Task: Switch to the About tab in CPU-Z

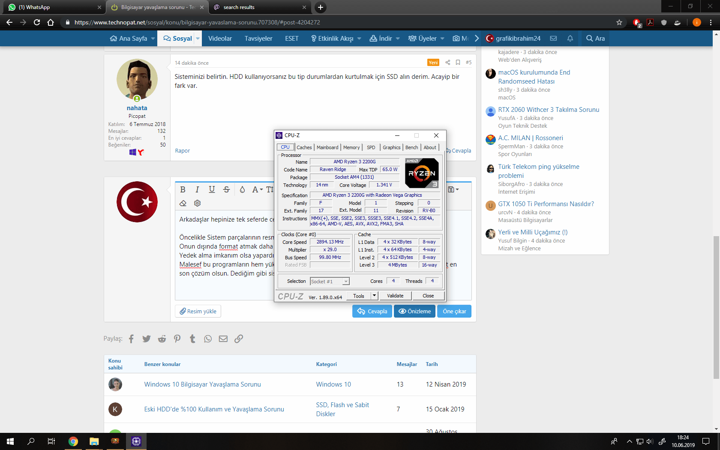Action: click(430, 147)
